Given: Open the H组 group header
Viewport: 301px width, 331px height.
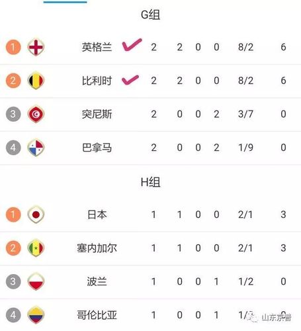Looking at the screenshot, I should tap(150, 182).
